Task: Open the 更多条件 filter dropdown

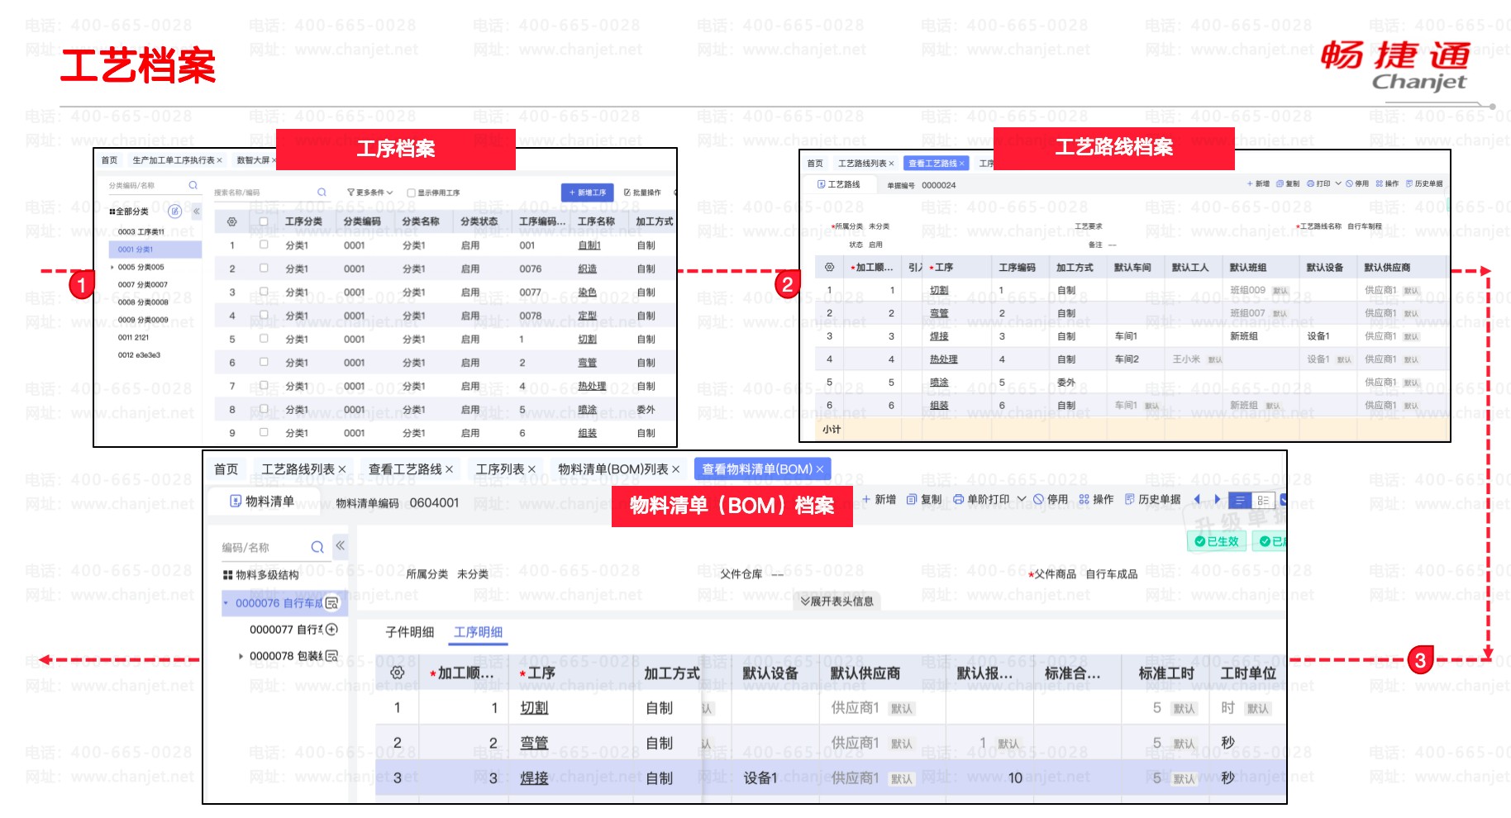Action: click(369, 193)
